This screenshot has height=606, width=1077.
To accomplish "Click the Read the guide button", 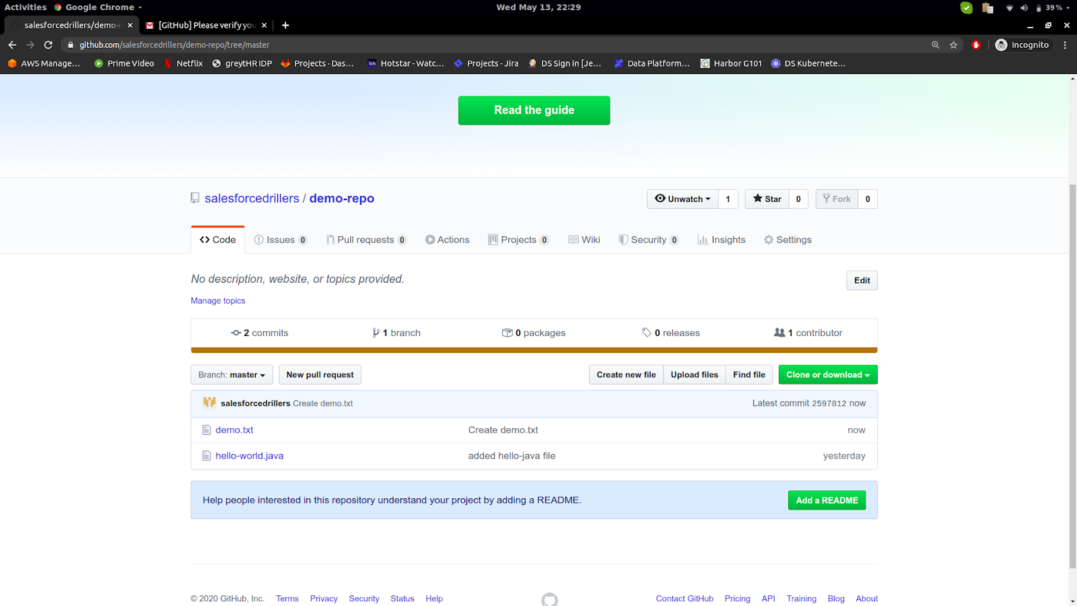I will 534,110.
